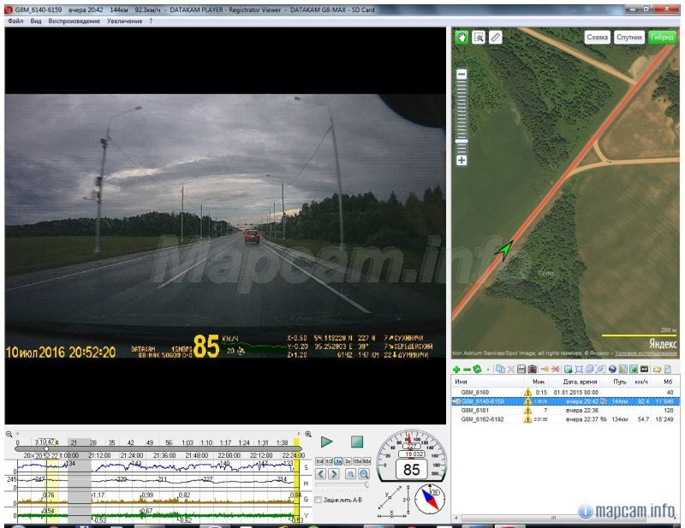Image resolution: width=685 pixels, height=528 pixels.
Task: Click the red X delete icon in file toolbar
Action: pyautogui.click(x=556, y=369)
